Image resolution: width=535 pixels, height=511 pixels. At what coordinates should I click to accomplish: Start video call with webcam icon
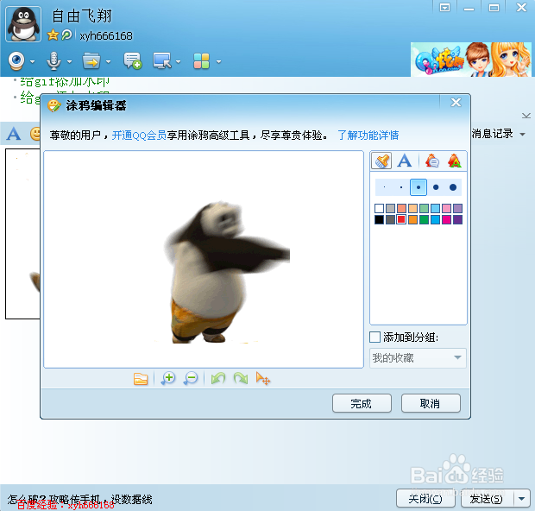pos(16,61)
